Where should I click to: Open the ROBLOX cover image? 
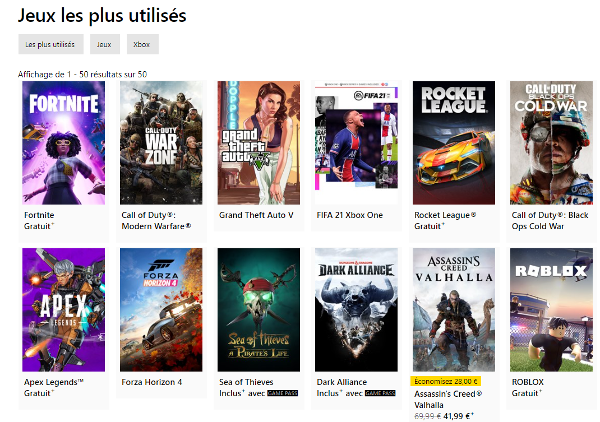click(551, 310)
